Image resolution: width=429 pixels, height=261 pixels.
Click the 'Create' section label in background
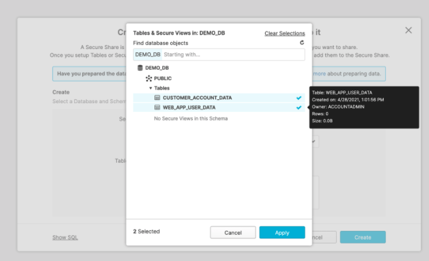61,92
